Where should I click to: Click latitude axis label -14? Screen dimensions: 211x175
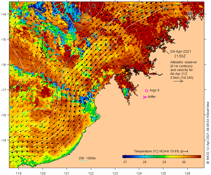pyautogui.click(x=3, y=14)
